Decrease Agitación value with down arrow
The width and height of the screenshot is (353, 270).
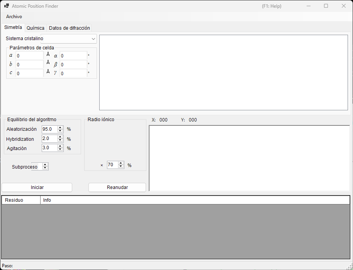point(60,149)
